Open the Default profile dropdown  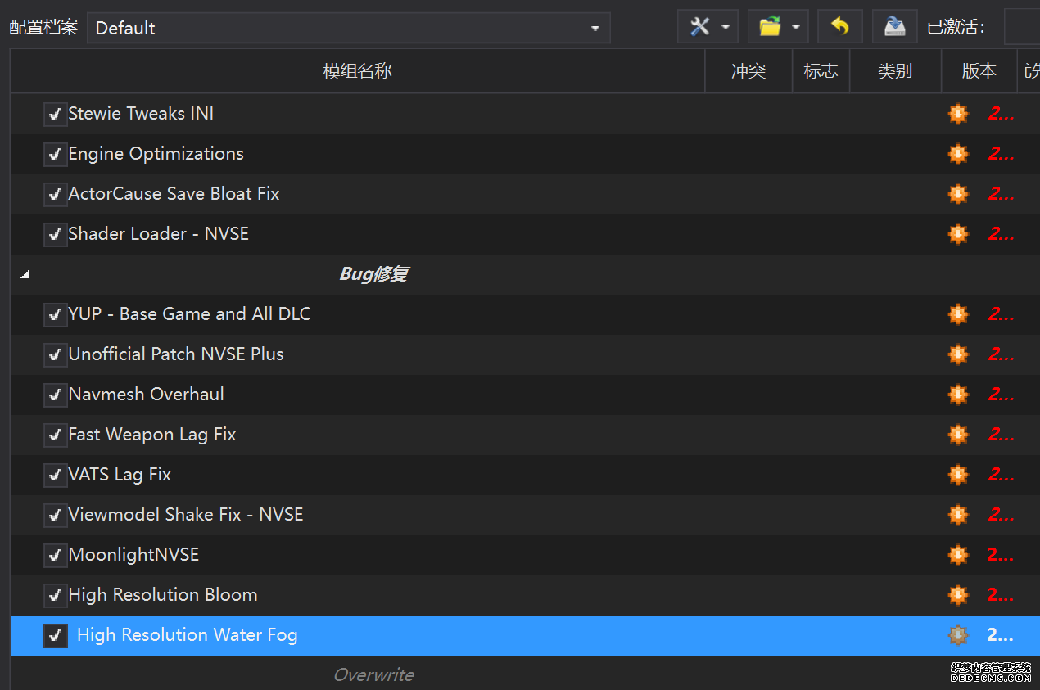pos(348,28)
